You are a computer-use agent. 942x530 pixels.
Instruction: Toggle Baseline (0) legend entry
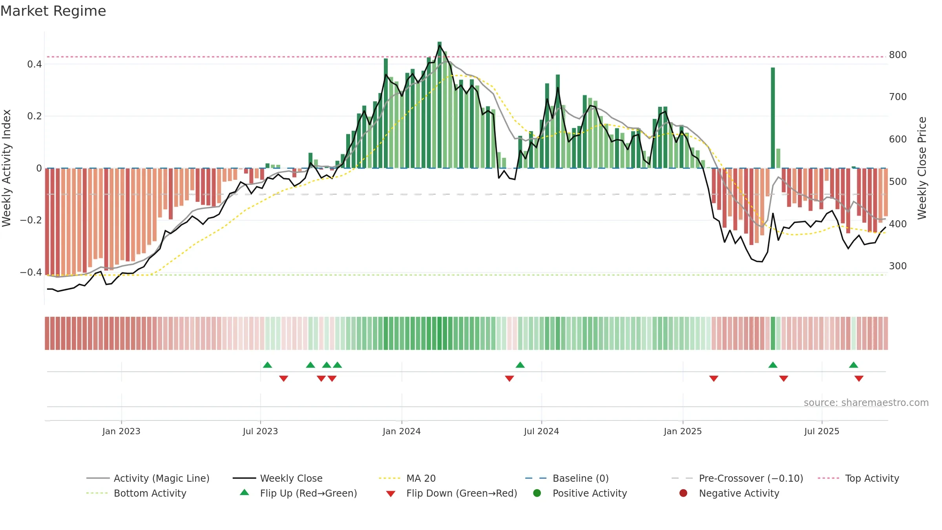pos(567,478)
